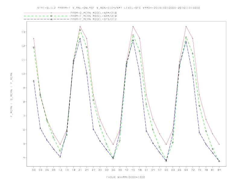Click x-axis forecast hour label 06
Viewport: 239px width, 185px height.
click(x=47, y=170)
